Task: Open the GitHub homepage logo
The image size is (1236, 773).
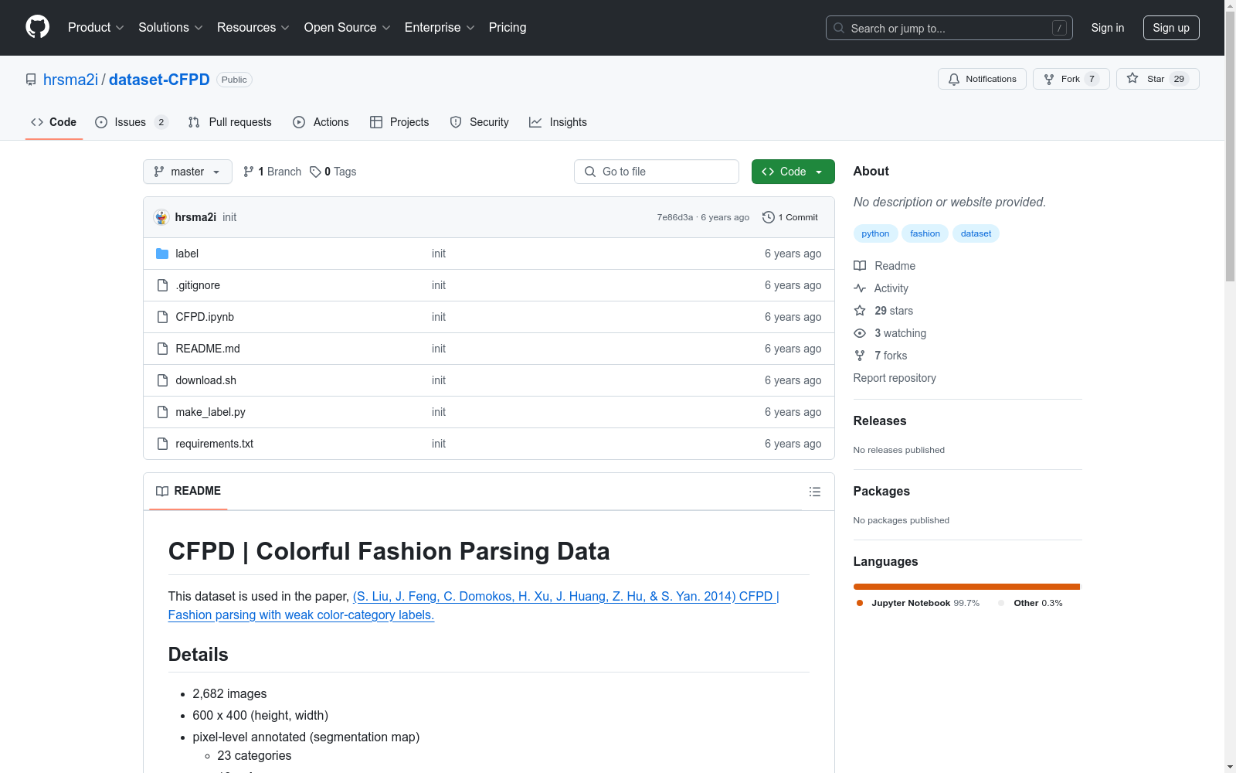Action: tap(37, 27)
